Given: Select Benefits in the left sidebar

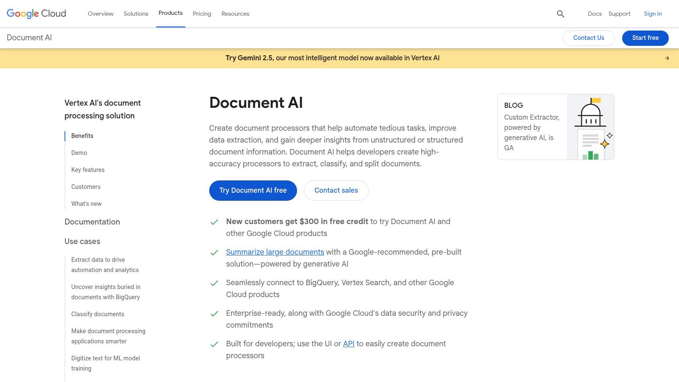Looking at the screenshot, I should (x=82, y=136).
